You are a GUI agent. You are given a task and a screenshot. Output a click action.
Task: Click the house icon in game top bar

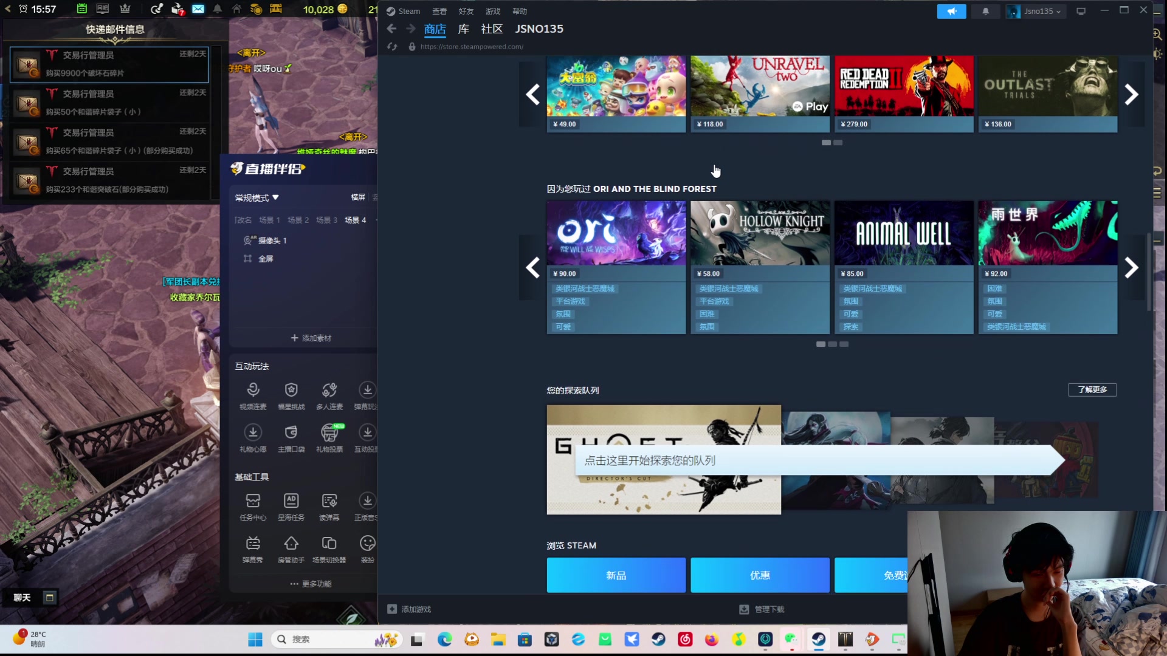pos(236,9)
